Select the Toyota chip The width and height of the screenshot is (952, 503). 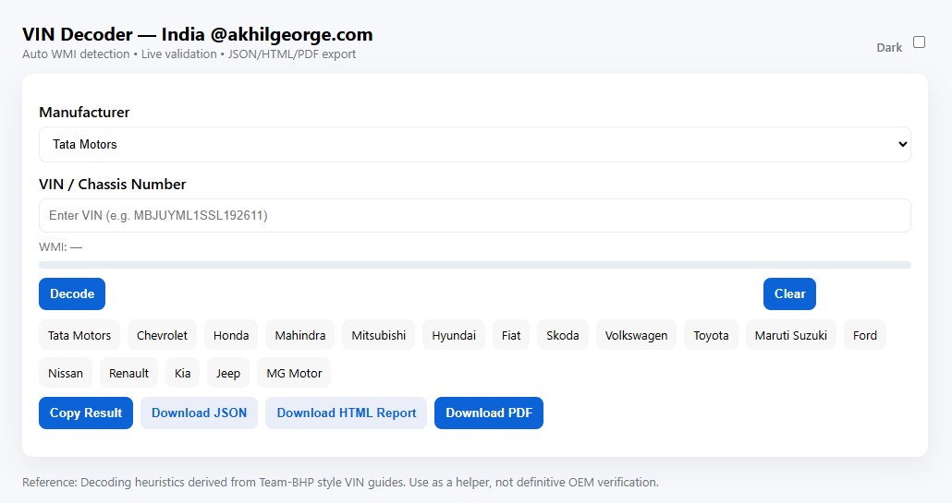click(711, 335)
